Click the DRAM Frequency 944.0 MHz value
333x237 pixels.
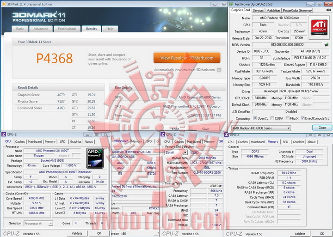pyautogui.click(x=289, y=173)
